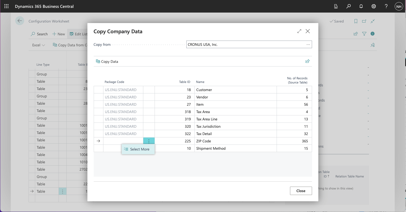Open worksheet page in new window
Screen dimensions: 406x212
pyautogui.click(x=364, y=21)
